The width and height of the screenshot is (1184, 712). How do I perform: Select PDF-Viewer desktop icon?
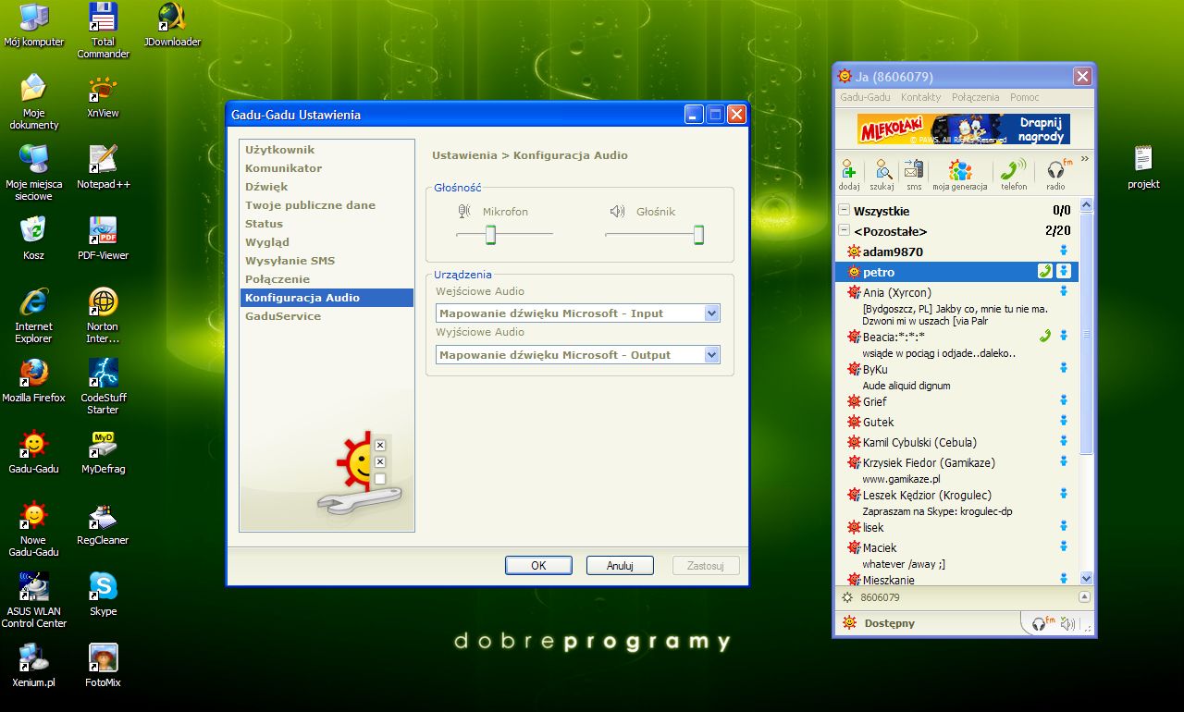coord(103,239)
